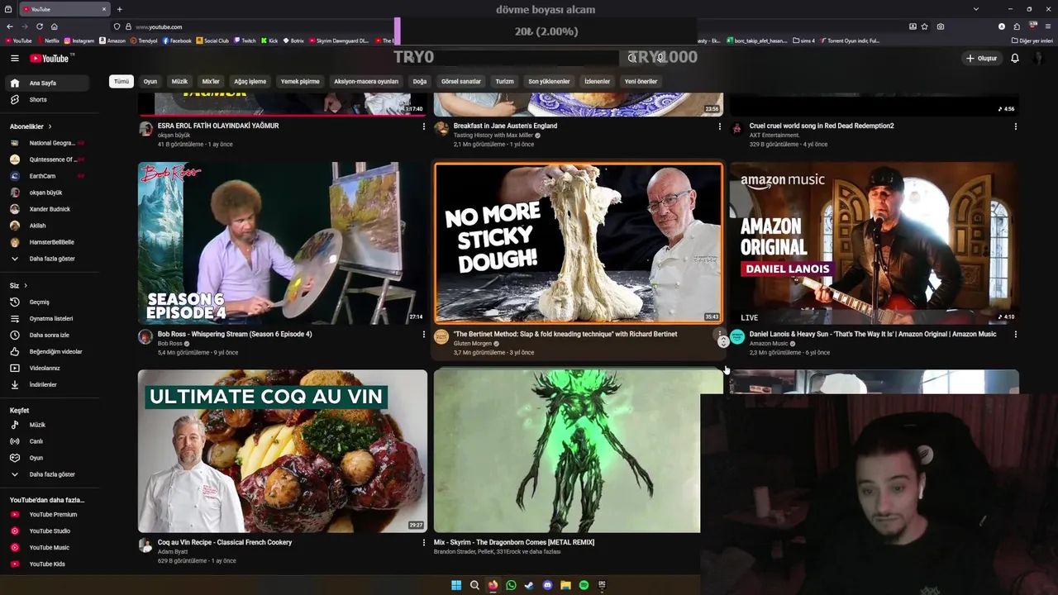This screenshot has height=595, width=1058.
Task: Open options for Daniel Lanois video
Action: (1015, 335)
